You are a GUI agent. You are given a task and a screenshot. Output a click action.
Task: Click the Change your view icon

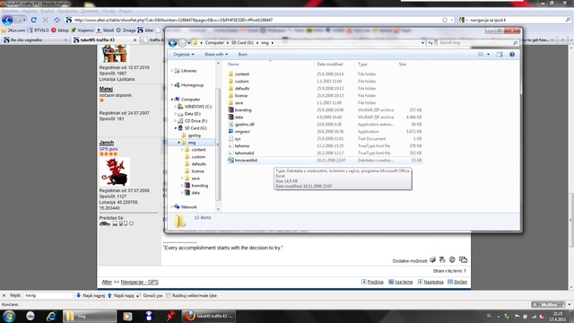point(481,54)
